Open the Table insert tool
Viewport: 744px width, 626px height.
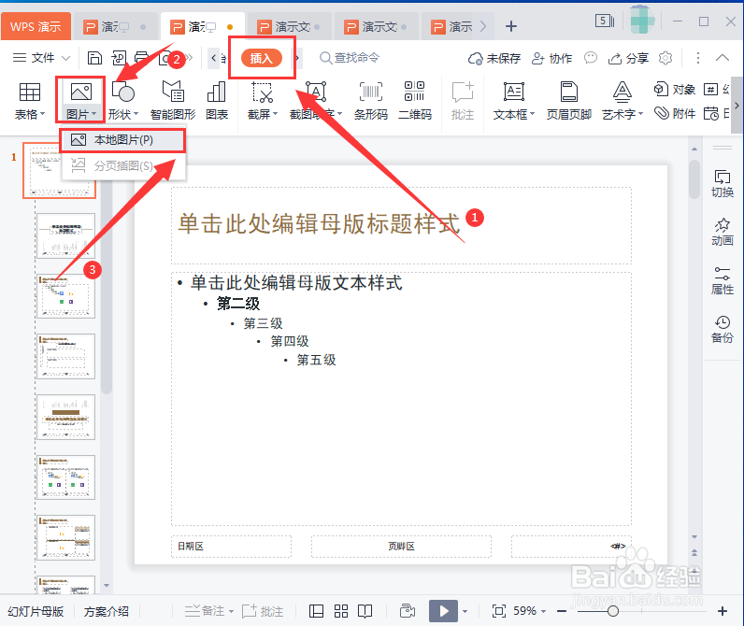click(29, 101)
